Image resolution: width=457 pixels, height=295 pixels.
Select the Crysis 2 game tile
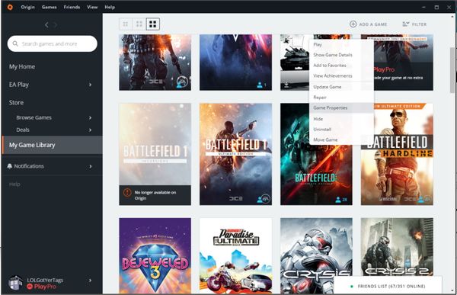tap(397, 247)
